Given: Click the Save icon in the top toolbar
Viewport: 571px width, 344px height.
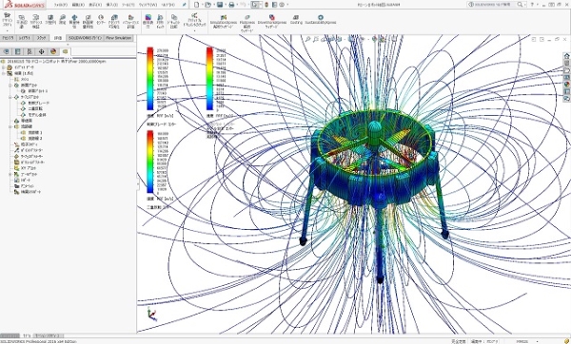Looking at the screenshot, I should coord(220,5).
